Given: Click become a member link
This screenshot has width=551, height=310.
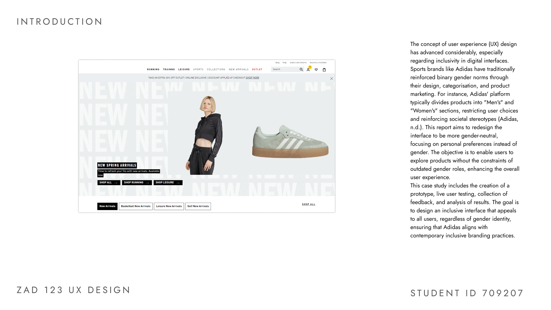Looking at the screenshot, I should (318, 63).
